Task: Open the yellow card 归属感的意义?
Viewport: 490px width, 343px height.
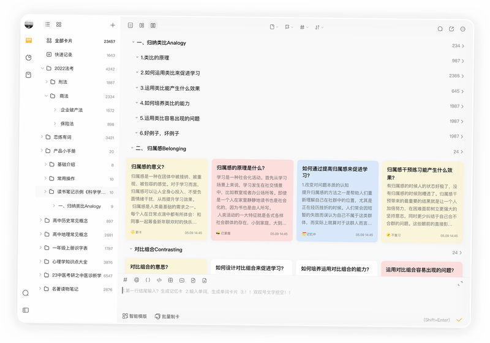Action: point(166,199)
